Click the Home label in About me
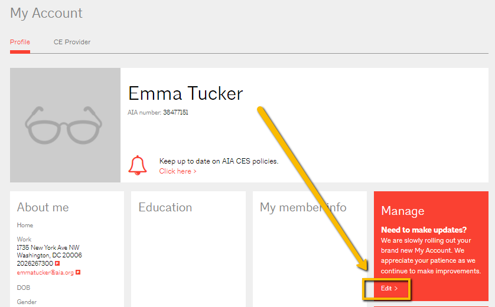Image resolution: width=495 pixels, height=307 pixels. (25, 226)
